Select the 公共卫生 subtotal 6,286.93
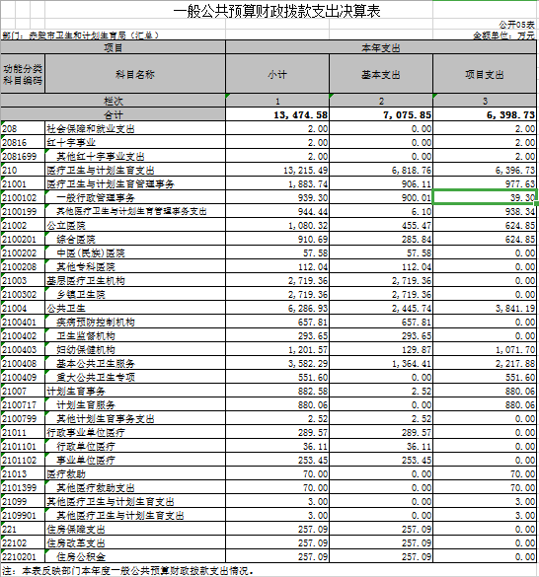 click(277, 308)
